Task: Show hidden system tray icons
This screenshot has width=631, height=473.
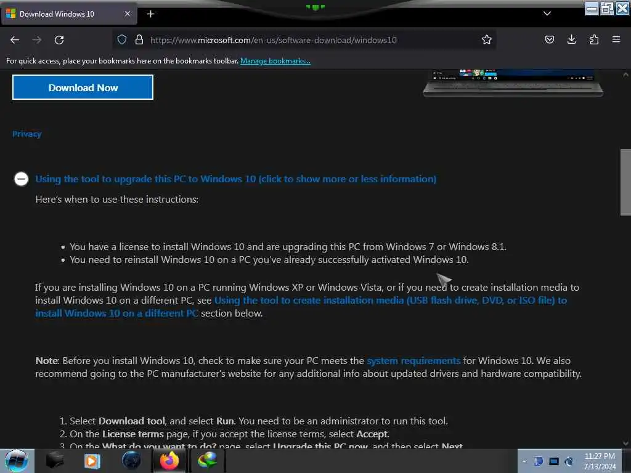Action: (524, 461)
